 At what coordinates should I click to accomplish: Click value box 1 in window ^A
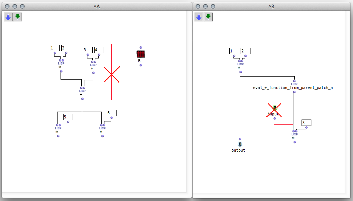point(55,48)
